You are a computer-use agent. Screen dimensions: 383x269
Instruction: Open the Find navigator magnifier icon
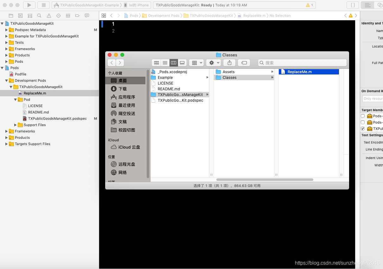[39, 16]
